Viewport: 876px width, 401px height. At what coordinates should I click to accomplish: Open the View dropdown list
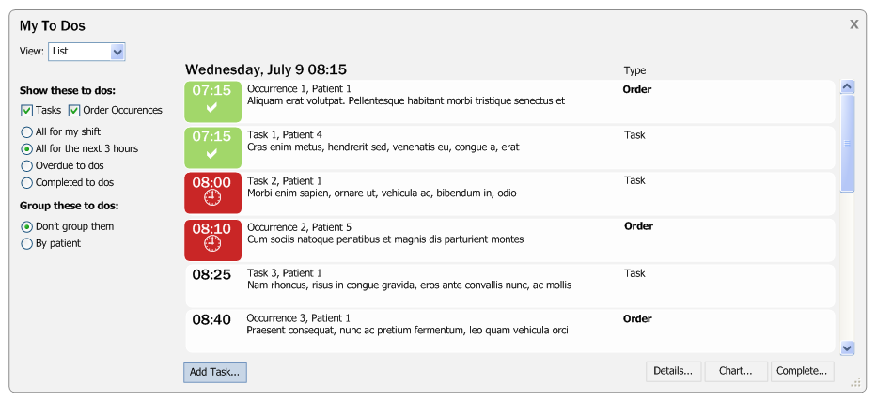tap(117, 52)
